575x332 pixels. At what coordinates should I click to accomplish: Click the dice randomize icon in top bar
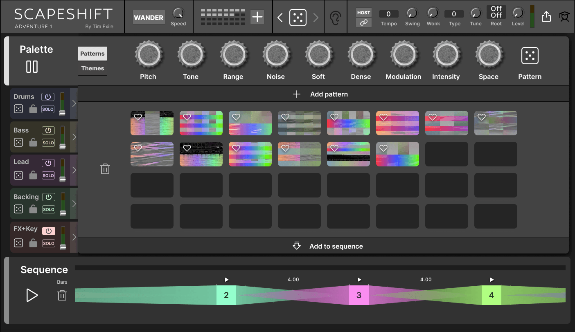(298, 18)
